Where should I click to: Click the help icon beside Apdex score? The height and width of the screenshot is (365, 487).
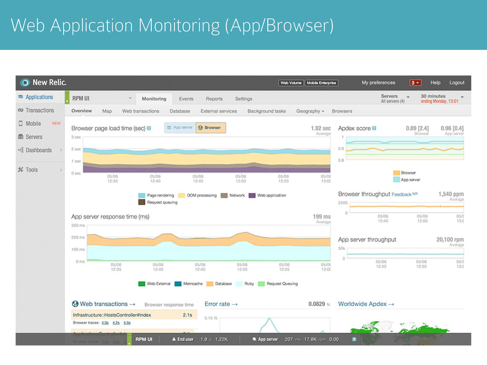click(374, 128)
